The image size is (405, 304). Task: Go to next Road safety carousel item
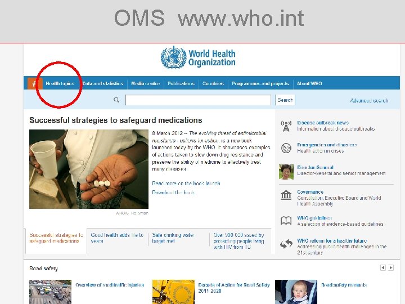coord(391,268)
